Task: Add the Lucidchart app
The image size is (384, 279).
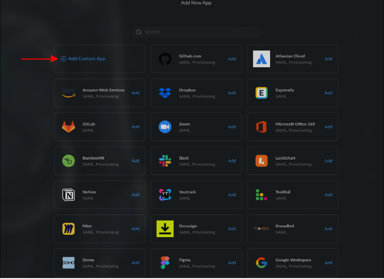Action: click(x=328, y=160)
